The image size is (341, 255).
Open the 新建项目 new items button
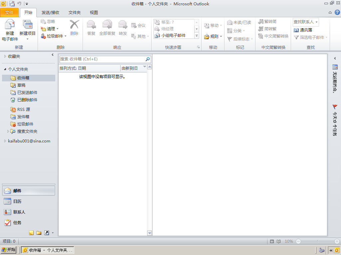(x=27, y=30)
